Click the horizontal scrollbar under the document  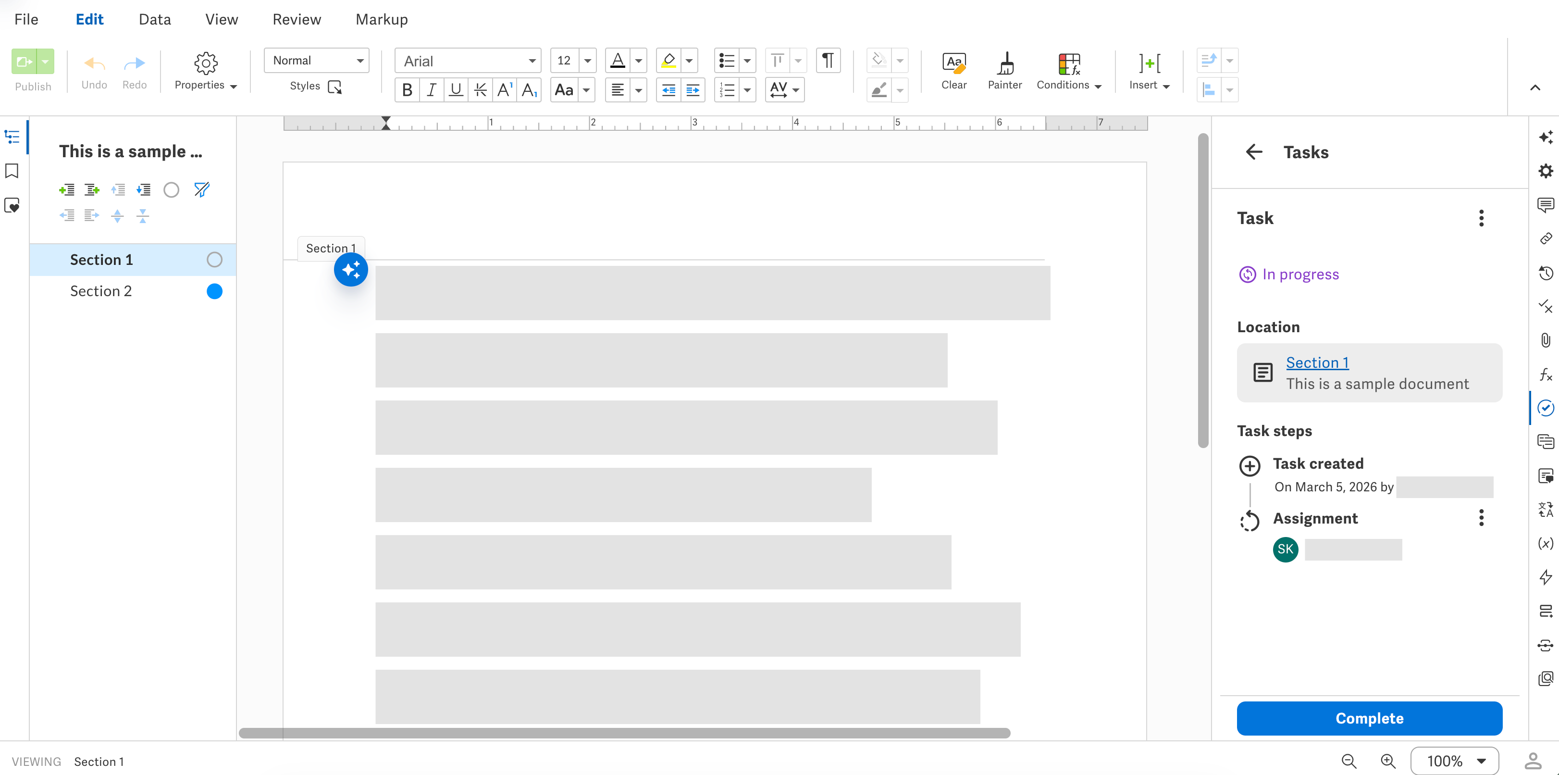[625, 733]
